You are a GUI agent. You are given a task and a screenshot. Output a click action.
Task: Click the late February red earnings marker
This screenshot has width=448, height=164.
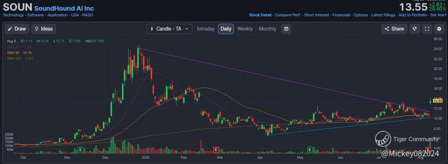point(215,149)
